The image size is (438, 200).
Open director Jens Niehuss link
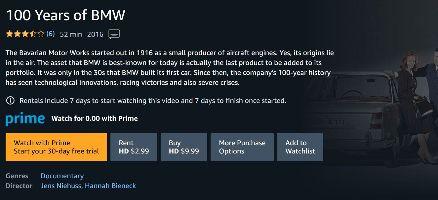pyautogui.click(x=61, y=186)
